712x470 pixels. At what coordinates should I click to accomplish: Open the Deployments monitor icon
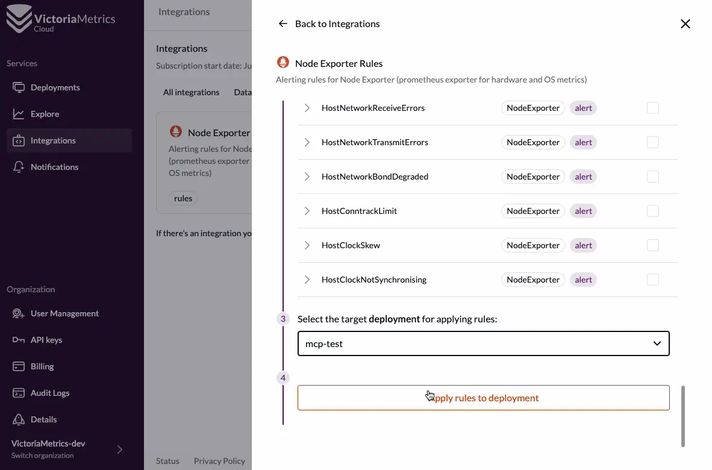point(19,87)
